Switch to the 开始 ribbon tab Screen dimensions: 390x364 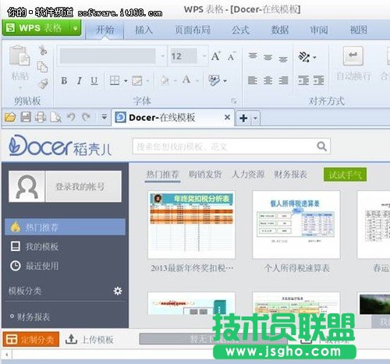point(105,30)
